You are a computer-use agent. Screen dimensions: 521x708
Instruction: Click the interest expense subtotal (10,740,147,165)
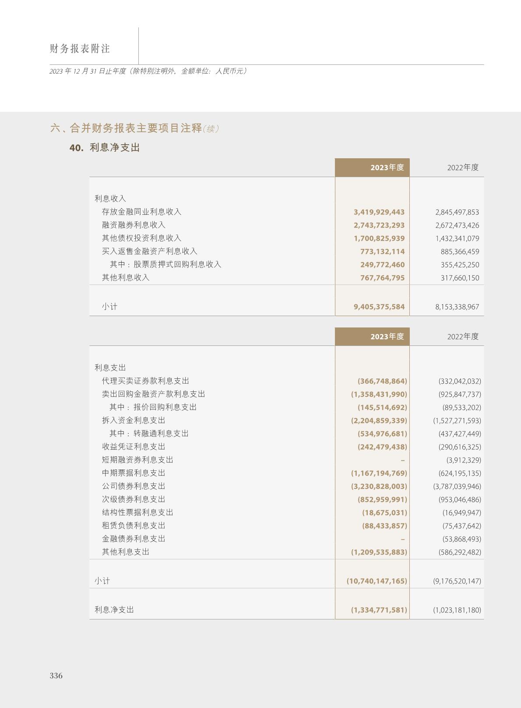pos(377,581)
